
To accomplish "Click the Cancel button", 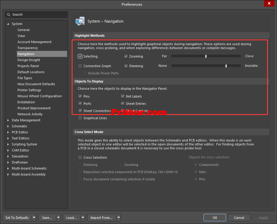I will 239,218.
